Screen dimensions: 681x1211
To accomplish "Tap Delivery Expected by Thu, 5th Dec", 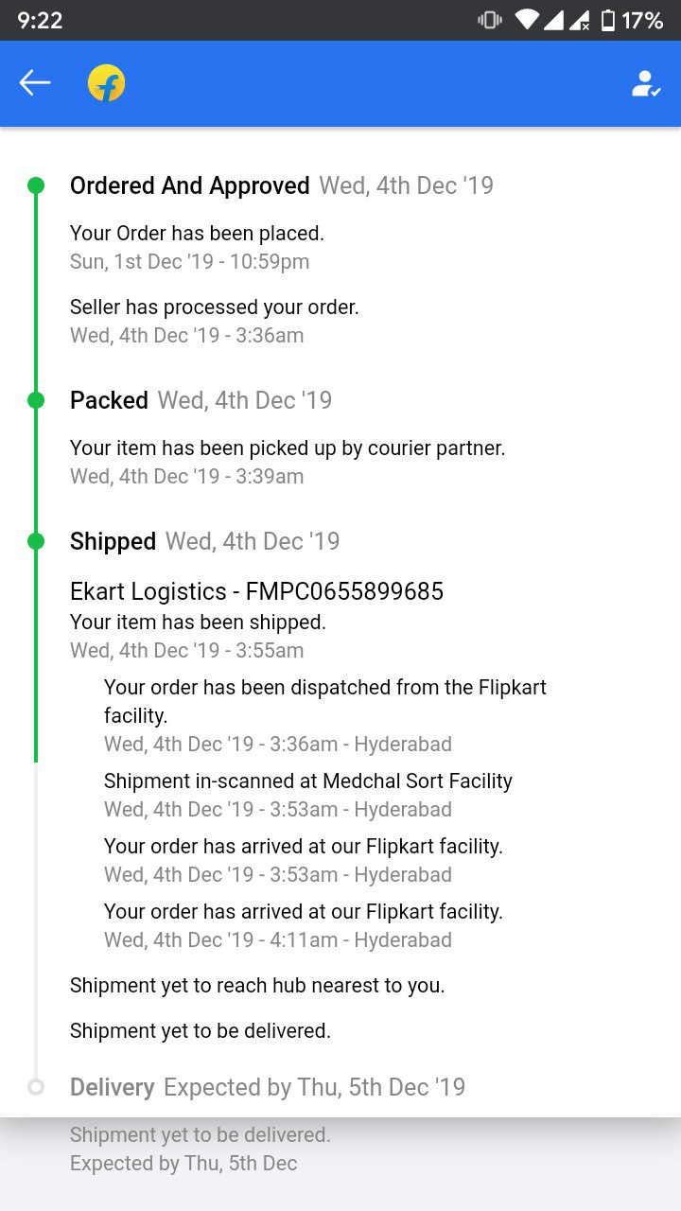I will (268, 1087).
